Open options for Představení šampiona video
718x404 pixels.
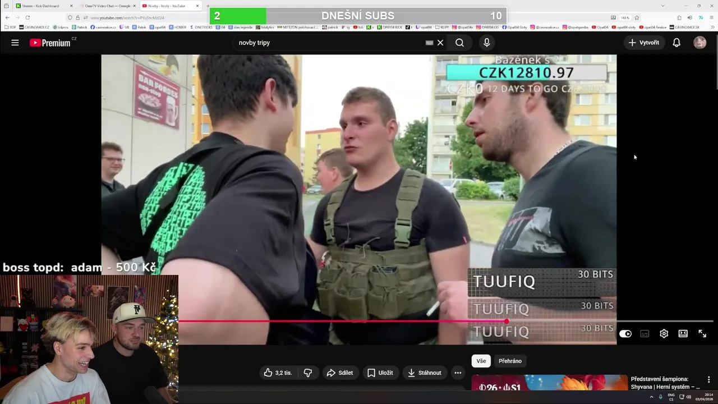click(708, 380)
